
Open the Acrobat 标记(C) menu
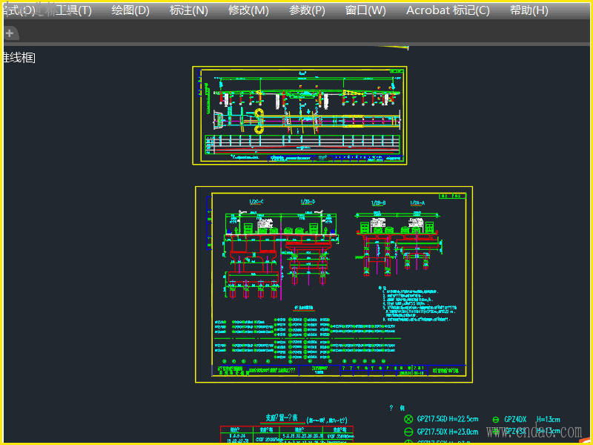click(448, 10)
